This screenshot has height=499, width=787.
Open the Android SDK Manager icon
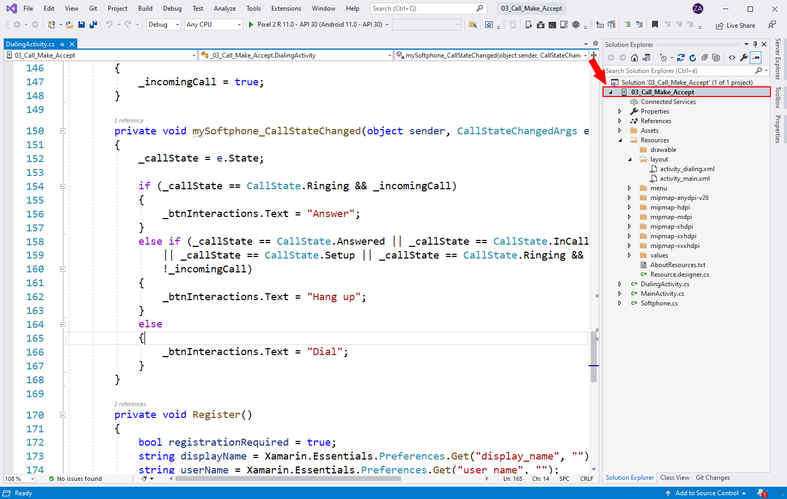coord(540,25)
